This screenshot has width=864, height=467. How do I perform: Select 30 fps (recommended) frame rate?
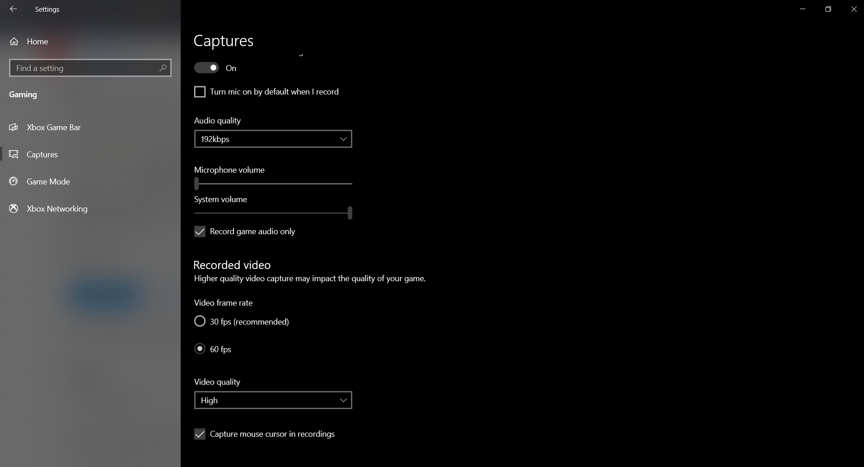pyautogui.click(x=200, y=321)
